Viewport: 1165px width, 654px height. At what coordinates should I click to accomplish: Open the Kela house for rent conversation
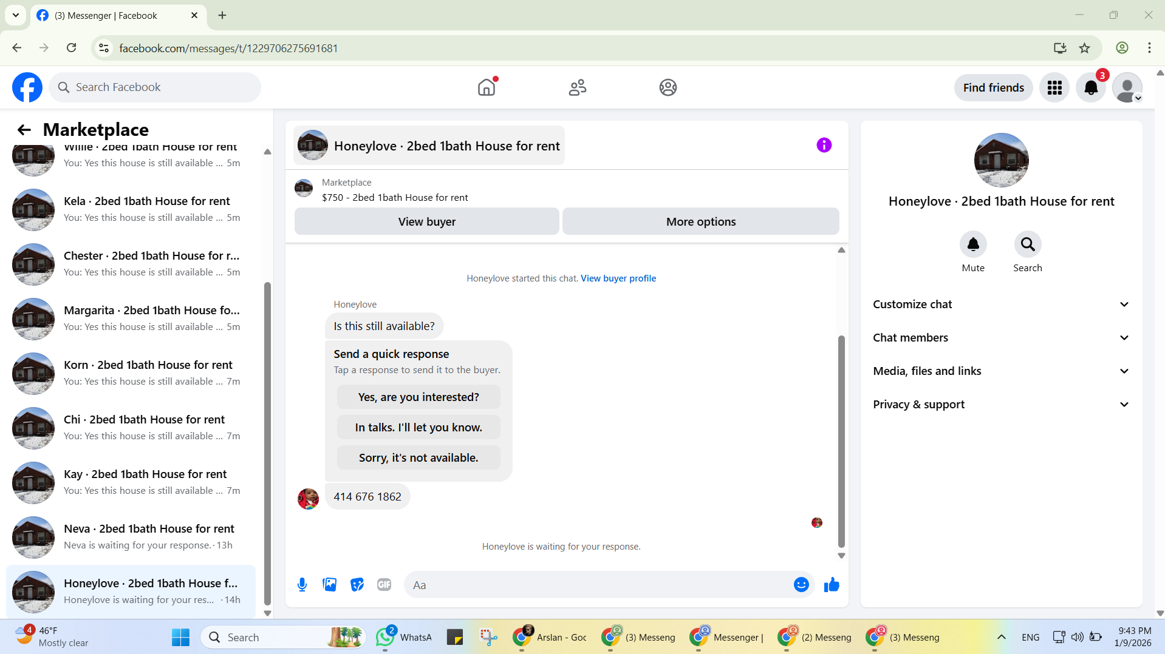coord(131,209)
